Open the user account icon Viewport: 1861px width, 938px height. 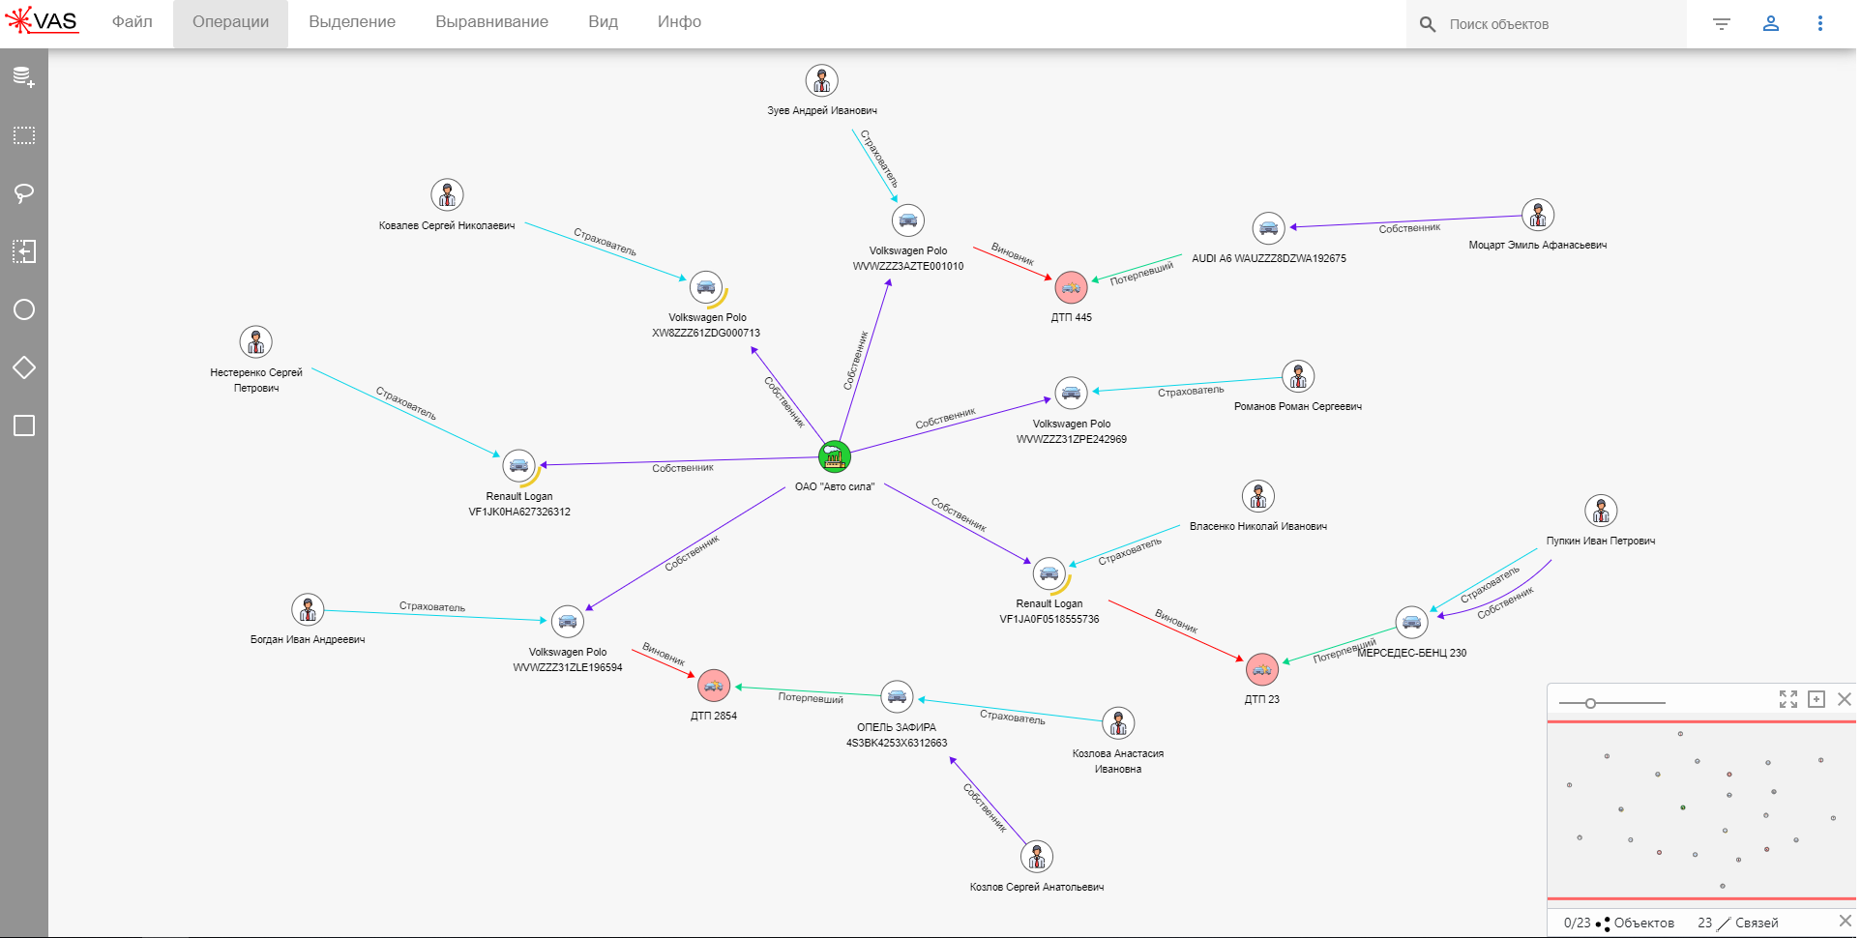(1771, 23)
